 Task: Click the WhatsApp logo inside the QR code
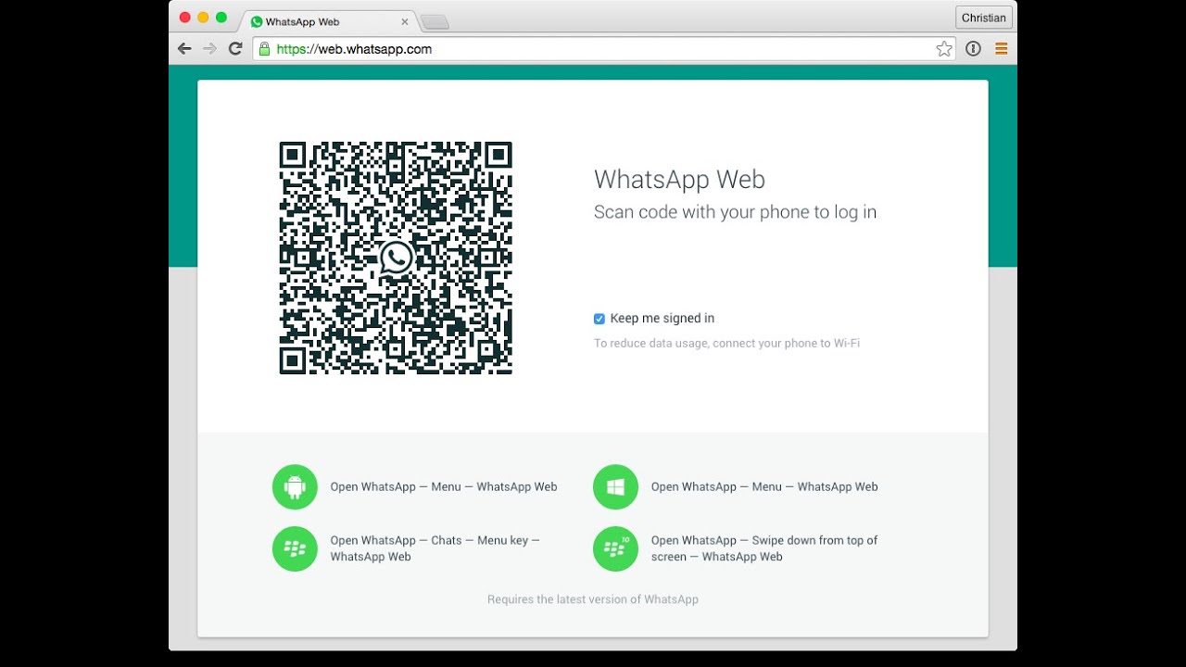coord(397,258)
